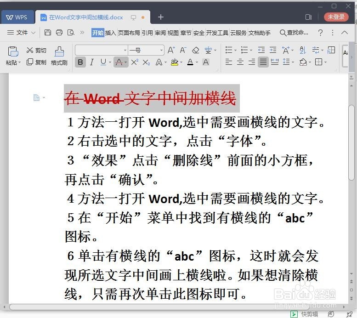Activate the Format Painter (格式刷)

click(59, 56)
